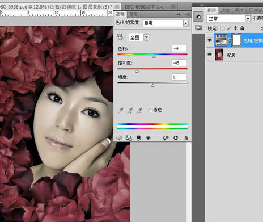Lock transparent pixels icon in Layers panel

(x=222, y=28)
